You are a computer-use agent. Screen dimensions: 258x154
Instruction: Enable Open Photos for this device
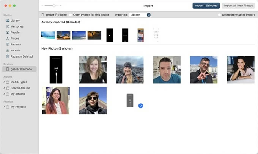tap(71, 15)
